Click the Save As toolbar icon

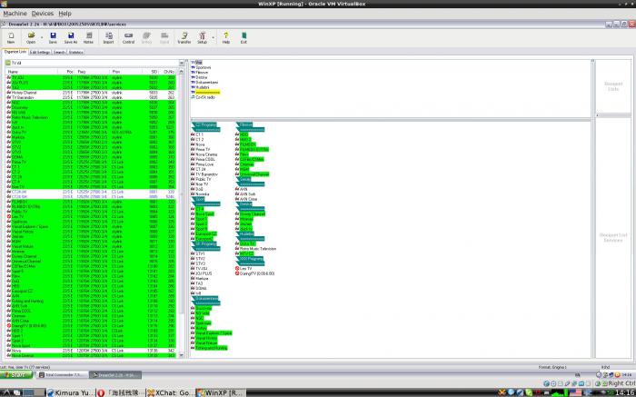point(71,38)
